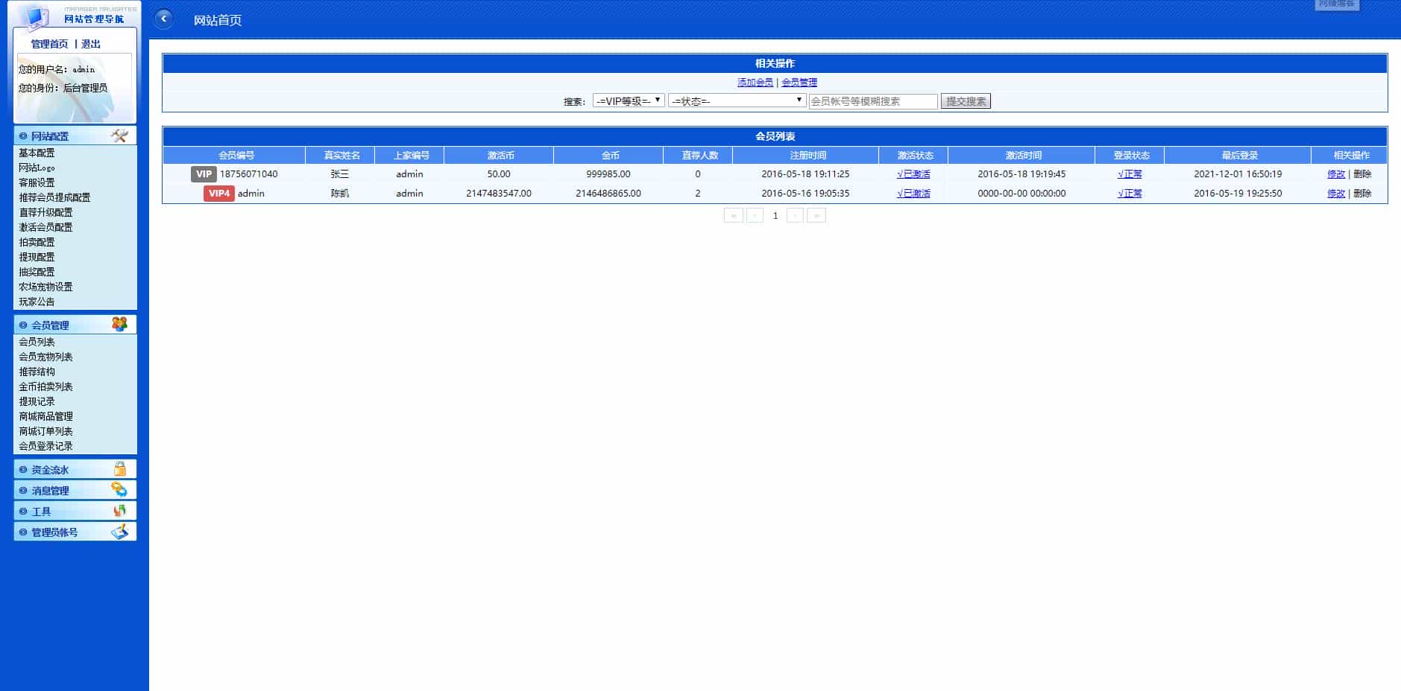Click the name cell 陈凯
1401x691 pixels.
(x=340, y=194)
